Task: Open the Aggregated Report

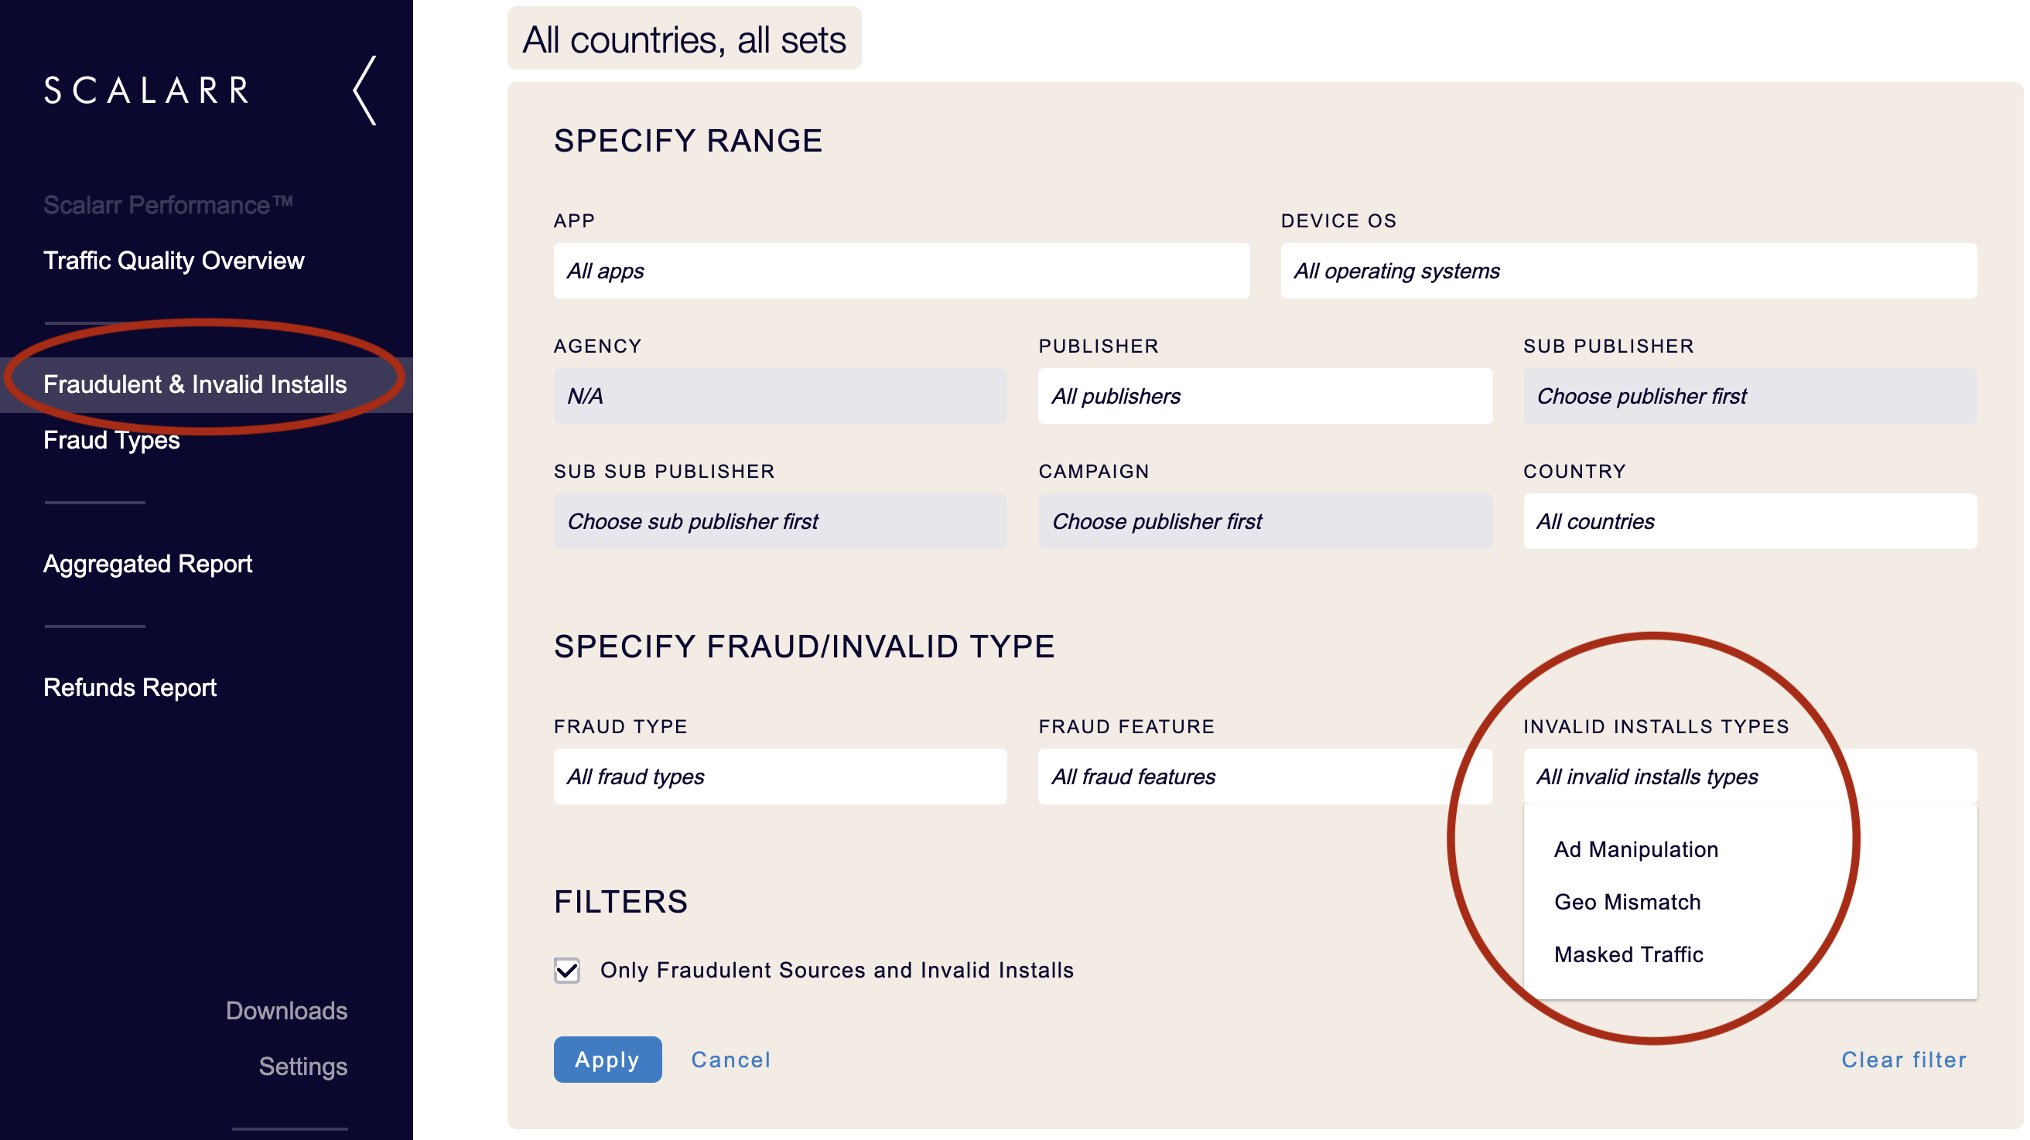Action: tap(147, 564)
